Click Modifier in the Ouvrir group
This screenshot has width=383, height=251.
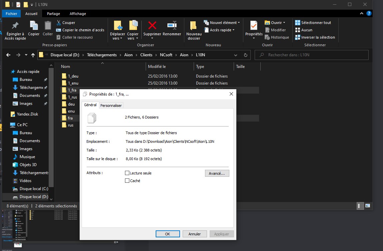click(x=275, y=30)
